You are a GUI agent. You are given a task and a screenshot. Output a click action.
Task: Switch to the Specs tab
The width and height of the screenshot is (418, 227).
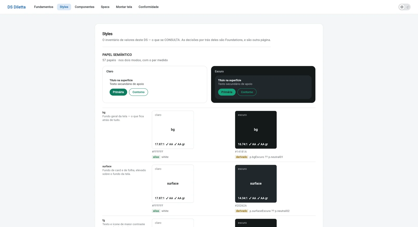pos(105,7)
